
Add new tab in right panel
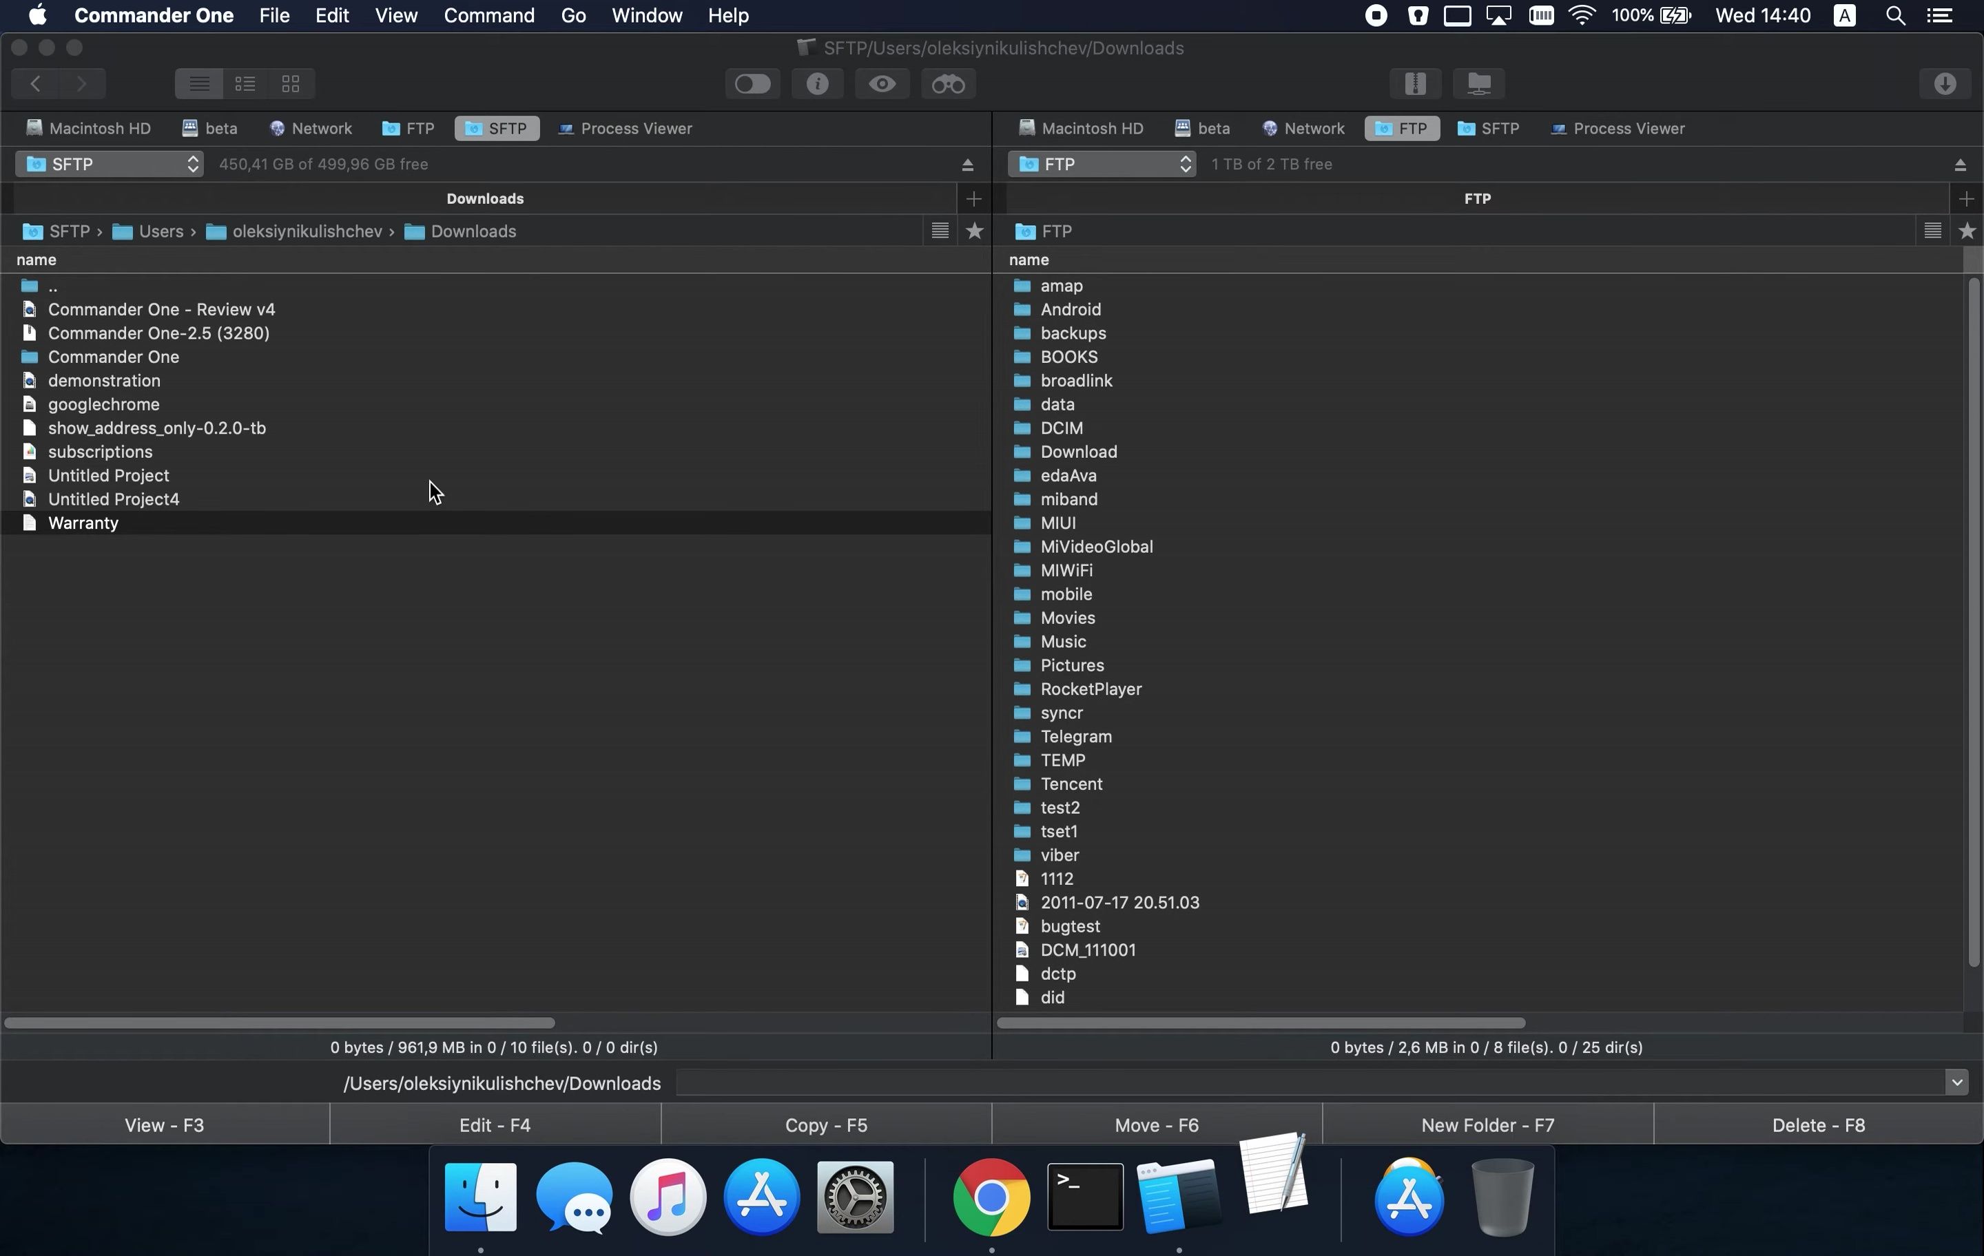pos(1967,198)
